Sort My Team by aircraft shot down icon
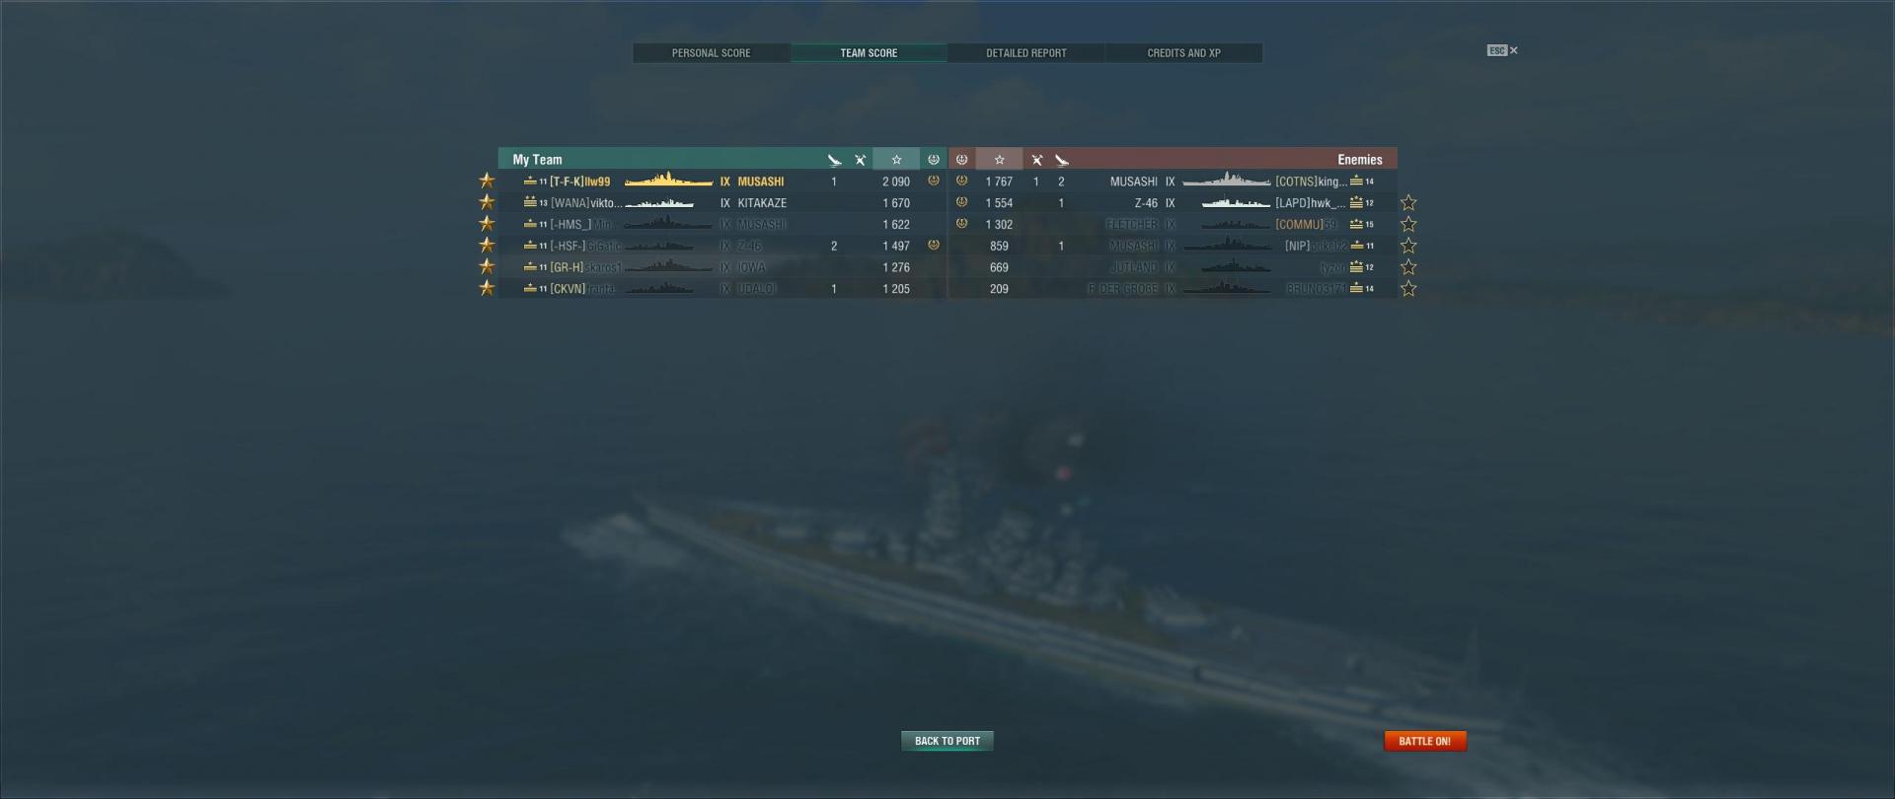The width and height of the screenshot is (1895, 799). [x=834, y=160]
